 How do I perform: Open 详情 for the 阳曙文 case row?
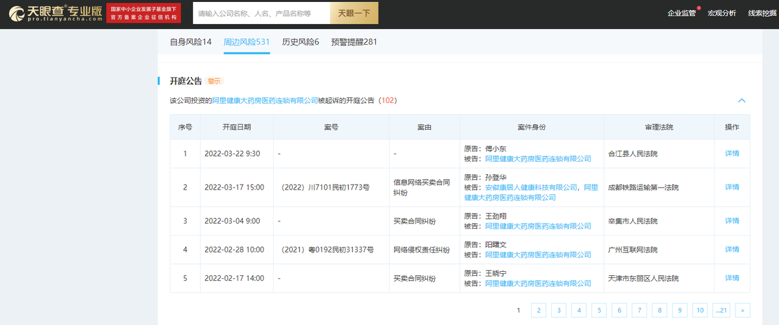pyautogui.click(x=732, y=249)
